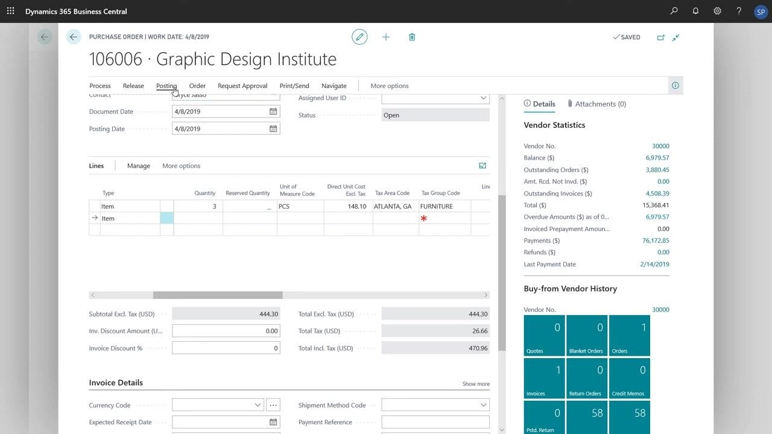The image size is (772, 434).
Task: Create a new document with plus icon
Action: coord(386,37)
